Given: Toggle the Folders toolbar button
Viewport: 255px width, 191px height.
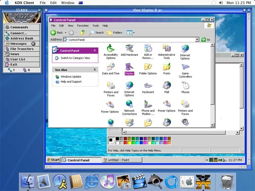Looking at the screenshot, I should (115, 32).
